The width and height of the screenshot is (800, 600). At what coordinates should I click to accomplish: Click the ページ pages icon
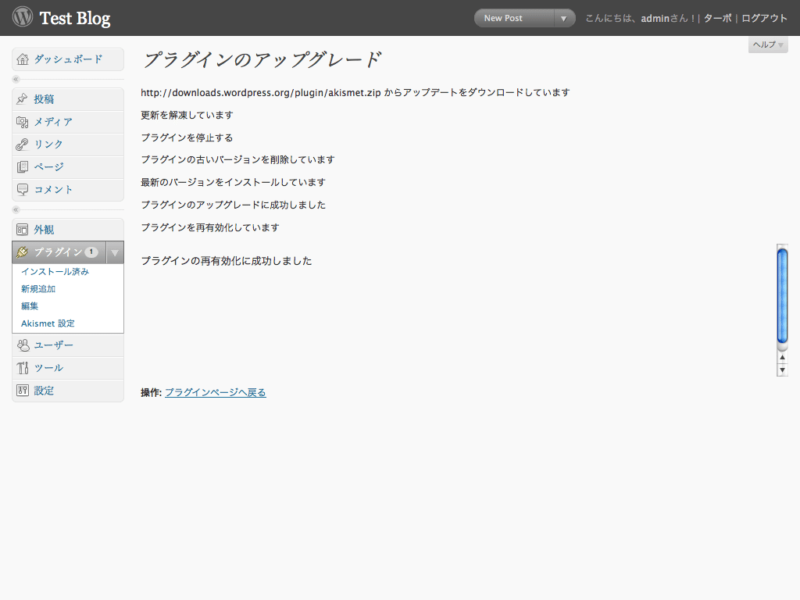click(22, 167)
